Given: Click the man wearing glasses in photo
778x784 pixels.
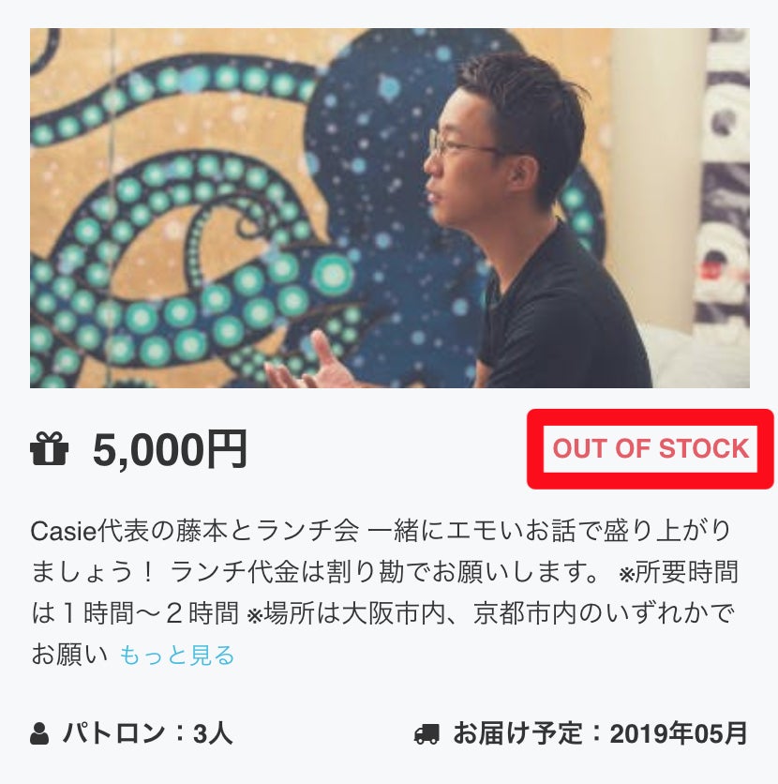Looking at the screenshot, I should (530, 222).
